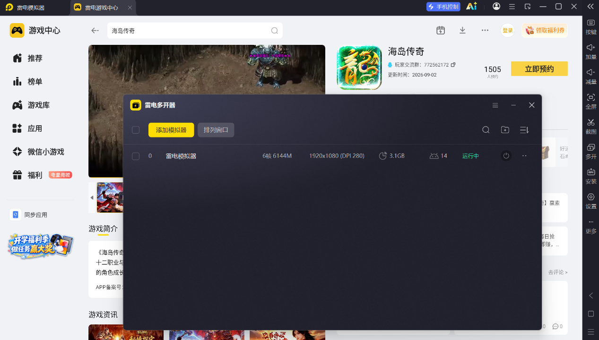
Task: Click the 开学福利季 promotional banner
Action: click(41, 246)
